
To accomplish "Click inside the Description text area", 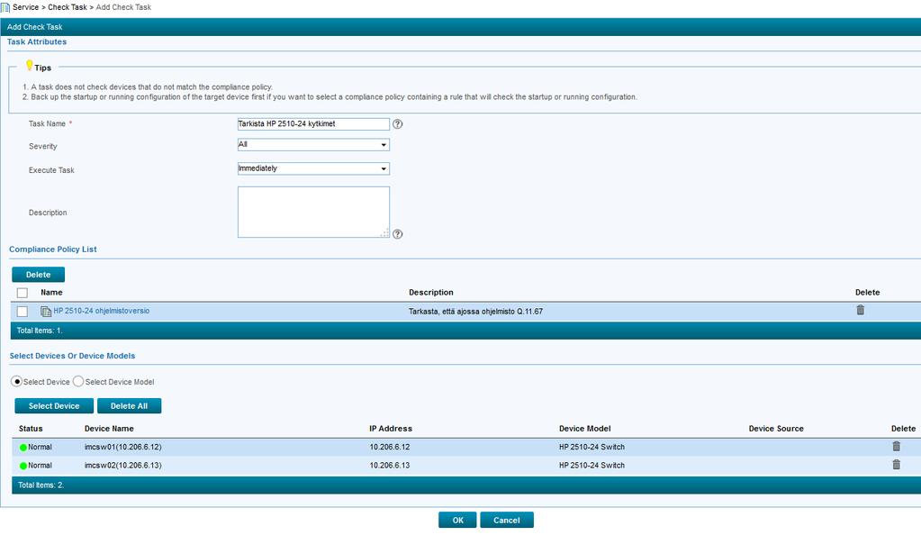I will [x=313, y=213].
